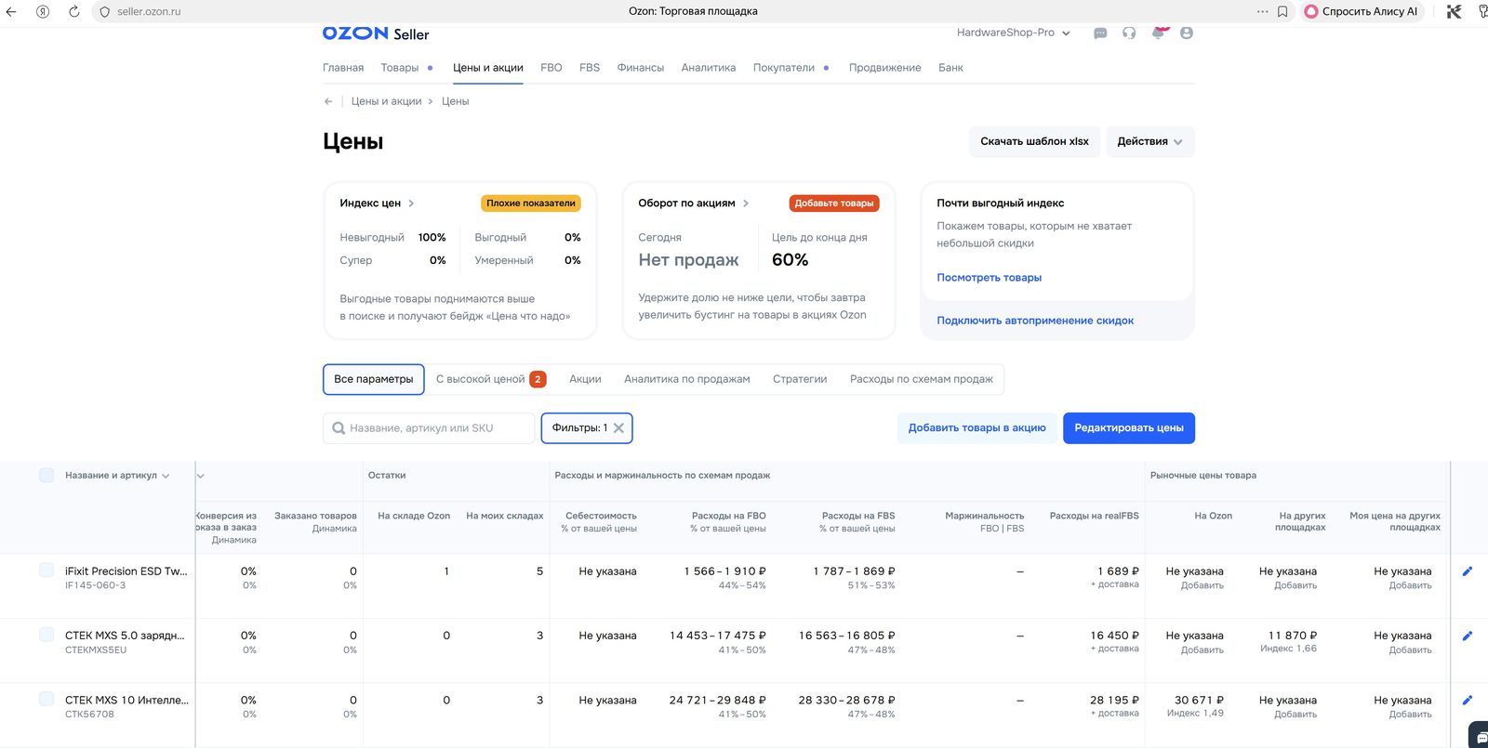Screen dimensions: 1488x748
Task: Click the Добавьте товары badge
Action: coord(834,203)
